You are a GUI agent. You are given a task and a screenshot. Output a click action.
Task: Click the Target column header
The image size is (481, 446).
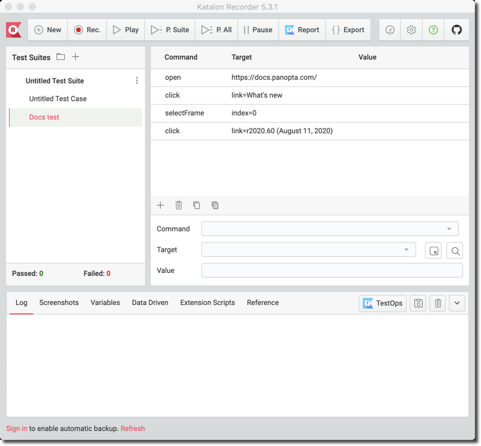(x=242, y=57)
